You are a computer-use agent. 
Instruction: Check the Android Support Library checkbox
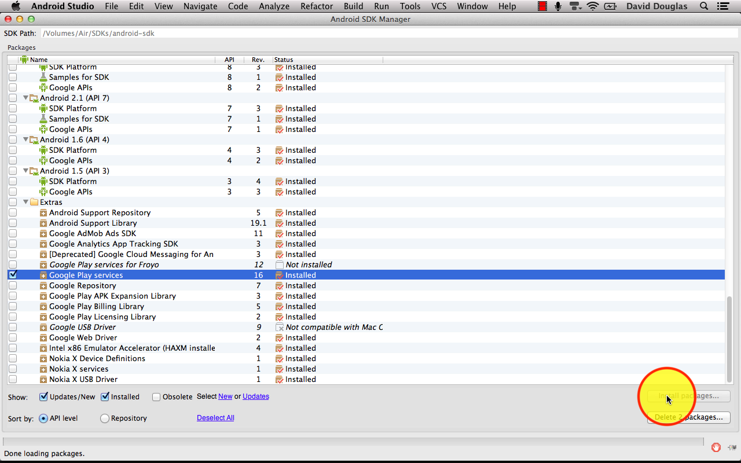(13, 223)
